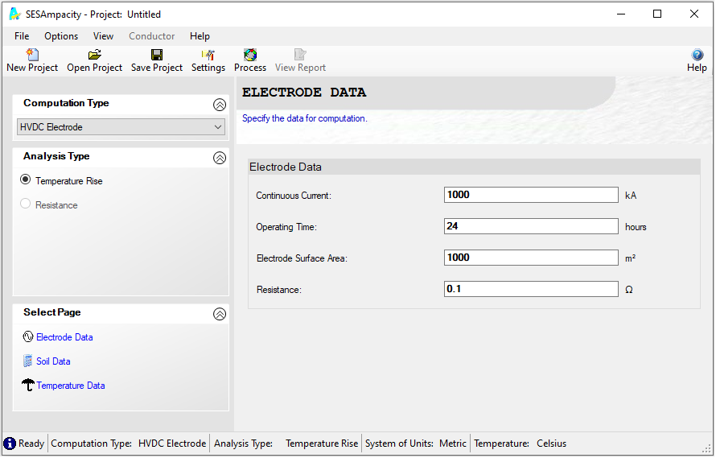The height and width of the screenshot is (458, 716).
Task: Go to the Temperature Data page link
Action: click(71, 386)
